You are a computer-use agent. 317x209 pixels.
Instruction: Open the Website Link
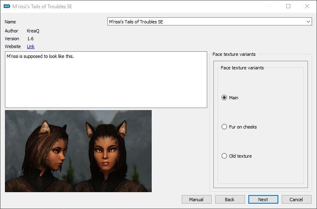pyautogui.click(x=30, y=46)
